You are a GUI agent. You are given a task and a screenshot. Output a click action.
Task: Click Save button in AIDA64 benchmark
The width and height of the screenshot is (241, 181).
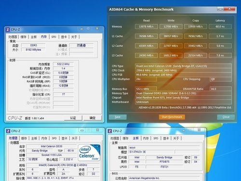118,117
